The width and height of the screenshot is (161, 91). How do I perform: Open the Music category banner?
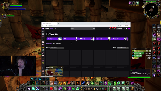[87, 39]
